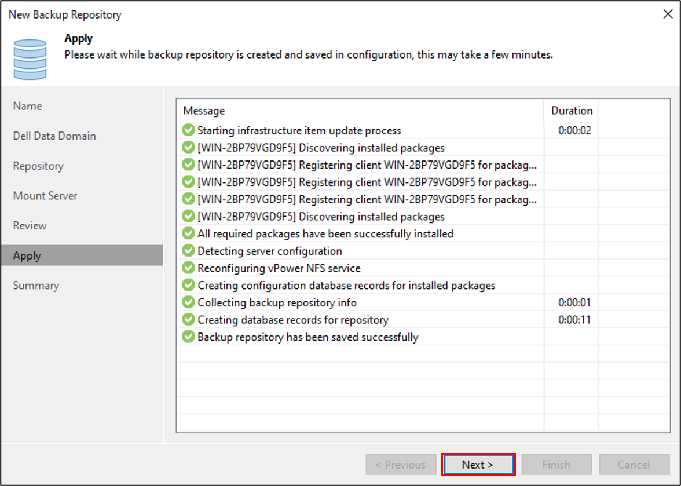Click the Previous button

tap(401, 465)
